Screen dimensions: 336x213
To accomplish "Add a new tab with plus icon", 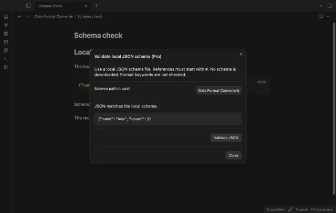I will click(x=96, y=6).
